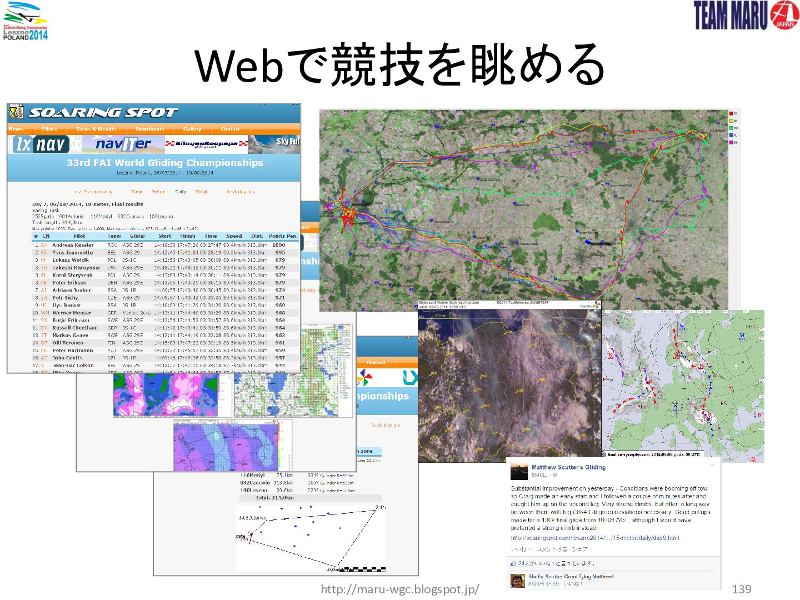Open the Task results link
This screenshot has height=600, width=800.
137,192
